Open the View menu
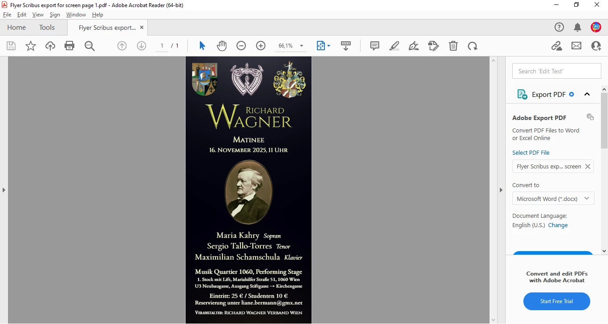 (38, 15)
